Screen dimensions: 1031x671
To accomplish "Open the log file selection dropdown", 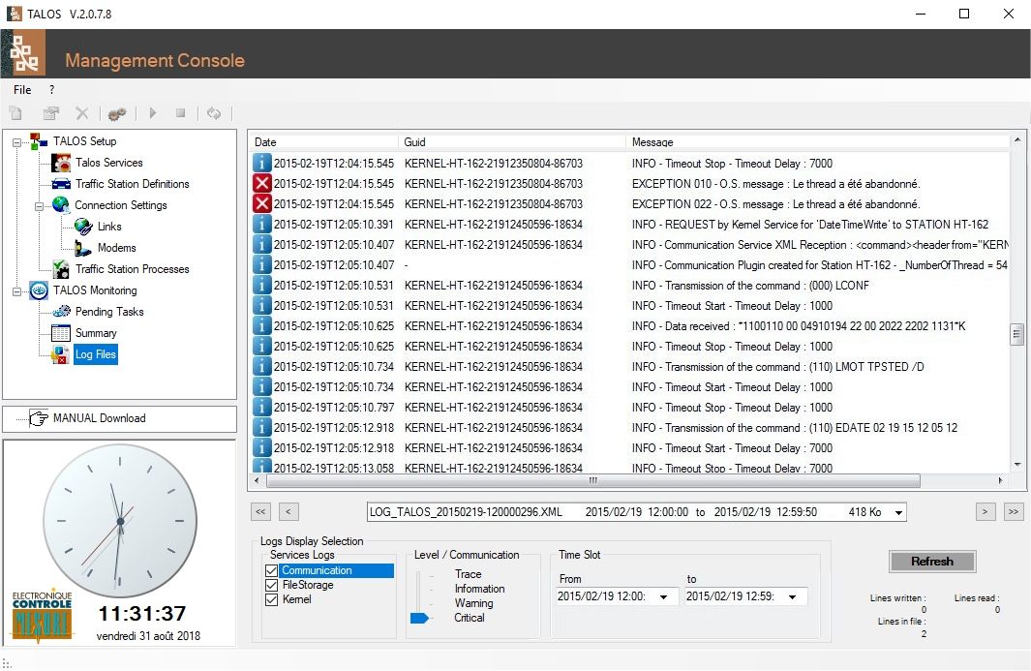I will click(x=898, y=512).
